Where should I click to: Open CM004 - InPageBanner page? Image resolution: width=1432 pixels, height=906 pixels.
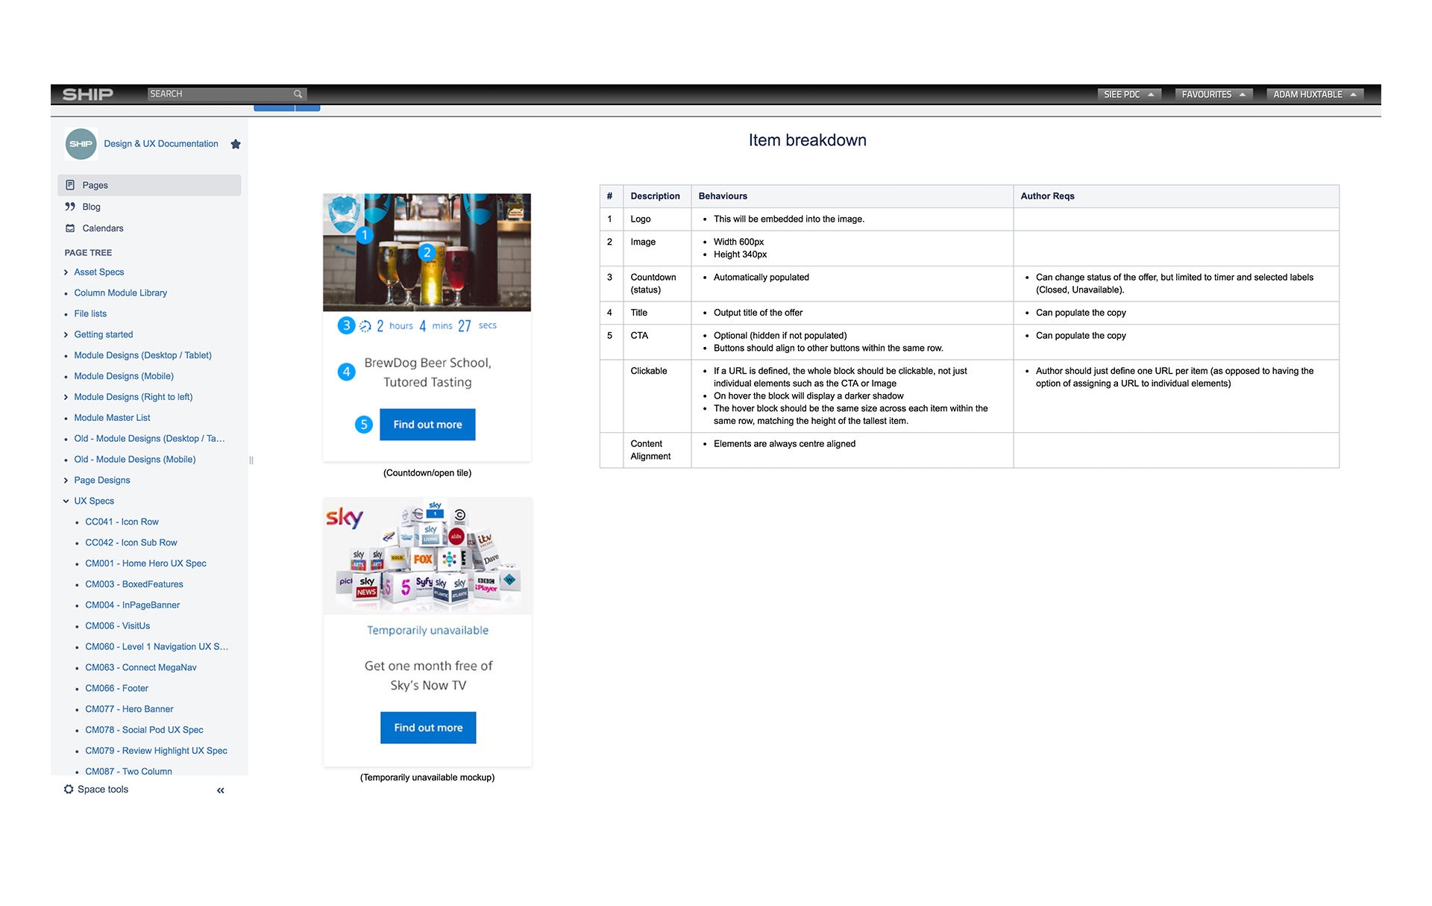[x=133, y=605]
